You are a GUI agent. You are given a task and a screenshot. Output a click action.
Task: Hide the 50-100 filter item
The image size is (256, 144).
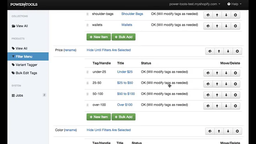pos(208,95)
